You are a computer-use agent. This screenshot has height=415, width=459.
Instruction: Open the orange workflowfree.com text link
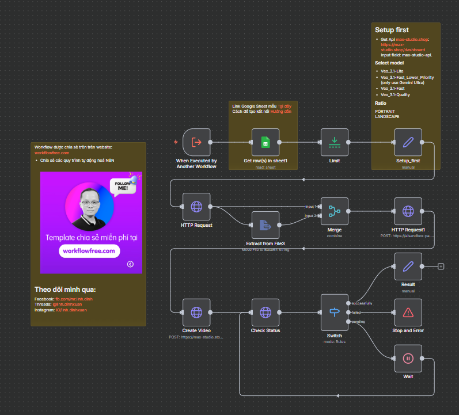coord(52,153)
